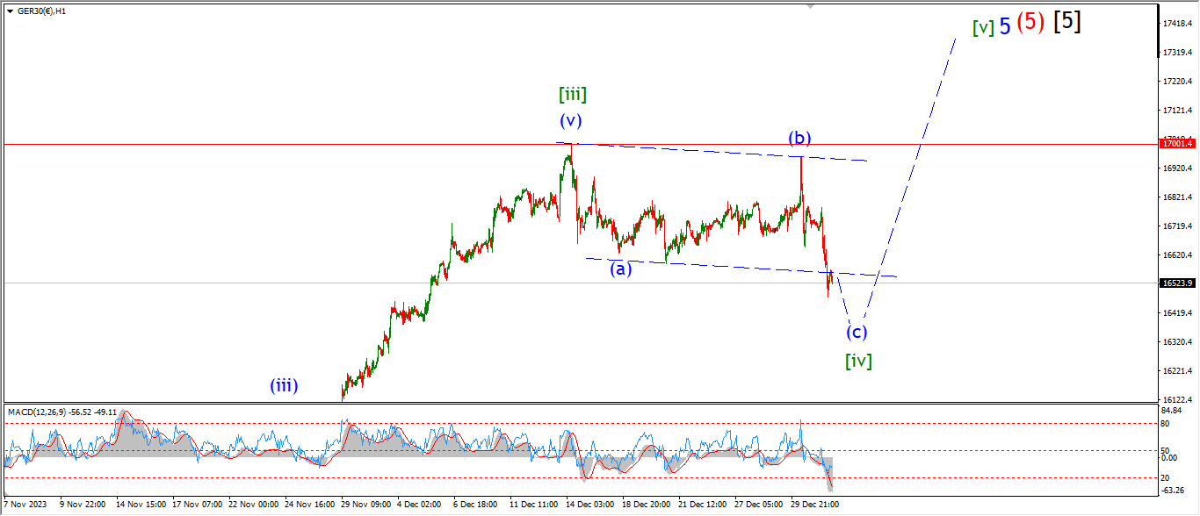Viewport: 1200px width, 516px height.
Task: Select the blue (a) wave label
Action: click(621, 269)
